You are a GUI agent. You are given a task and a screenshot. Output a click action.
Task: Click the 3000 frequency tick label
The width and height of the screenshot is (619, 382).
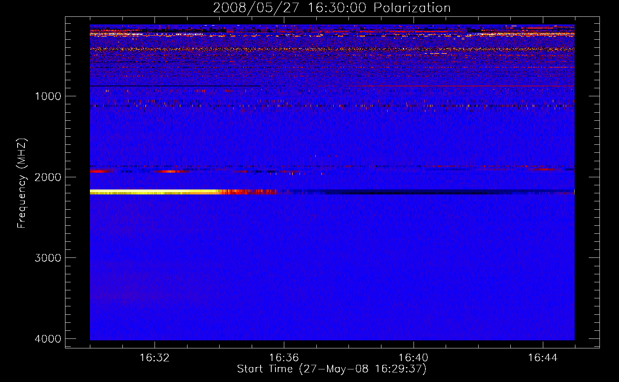click(x=48, y=258)
